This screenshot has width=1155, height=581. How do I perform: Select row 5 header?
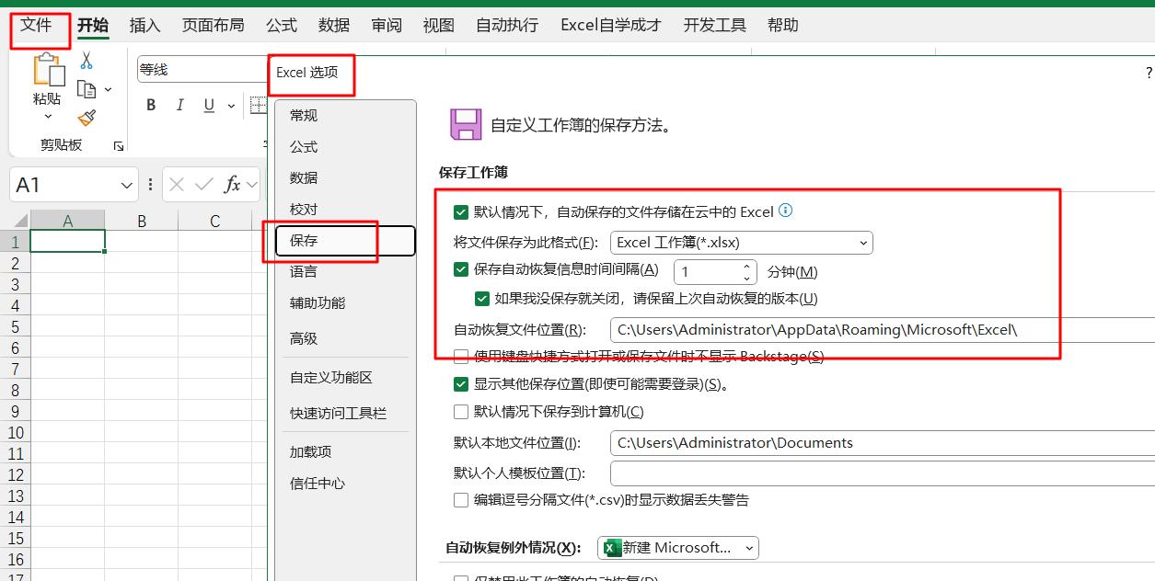(16, 326)
